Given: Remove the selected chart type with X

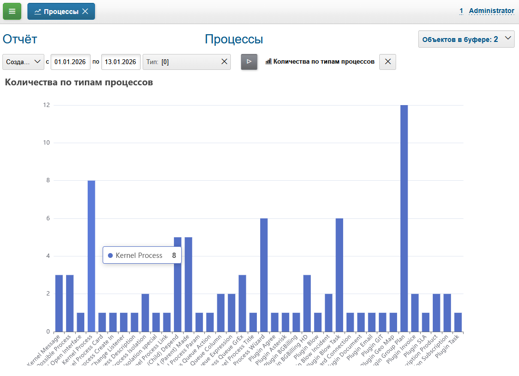Looking at the screenshot, I should click(387, 62).
